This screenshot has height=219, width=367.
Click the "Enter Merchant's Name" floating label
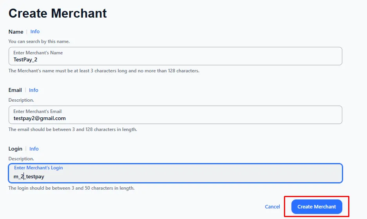pos(38,53)
